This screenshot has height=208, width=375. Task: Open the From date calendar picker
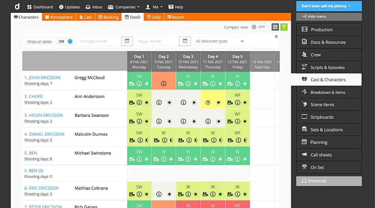127,41
